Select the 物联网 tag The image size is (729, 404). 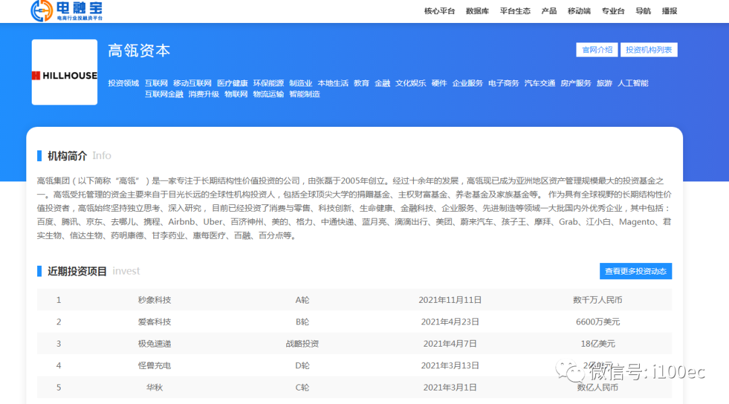(x=236, y=94)
